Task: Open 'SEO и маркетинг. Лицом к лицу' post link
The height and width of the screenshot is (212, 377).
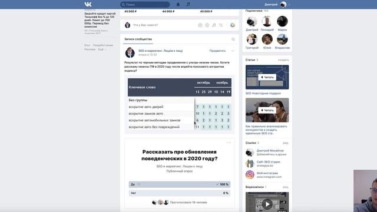Action: pos(161,51)
